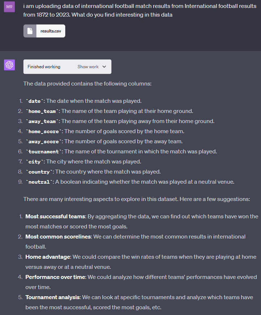The height and width of the screenshot is (315, 261).
Task: Open the results.csv file name
Action: 51,31
